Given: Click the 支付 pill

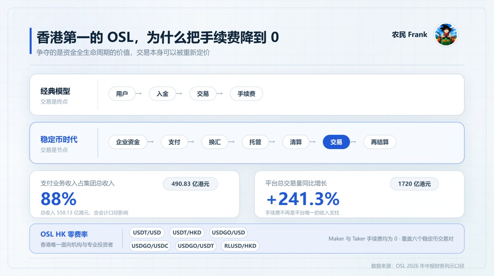Looking at the screenshot, I should tap(174, 142).
